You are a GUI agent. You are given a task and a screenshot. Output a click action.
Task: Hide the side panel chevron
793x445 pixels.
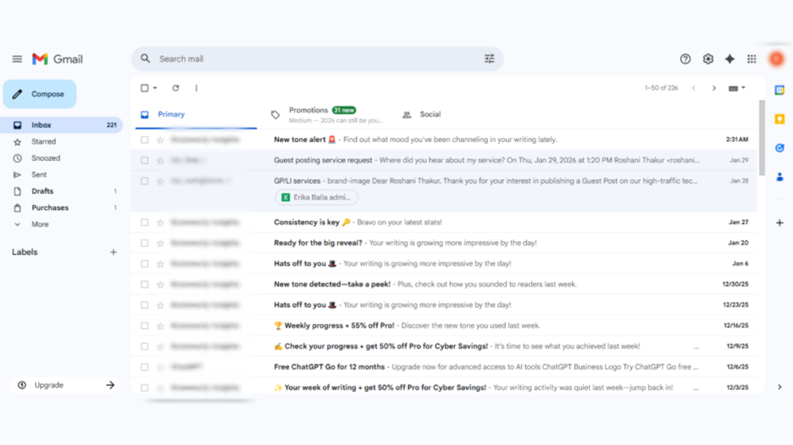coord(779,387)
